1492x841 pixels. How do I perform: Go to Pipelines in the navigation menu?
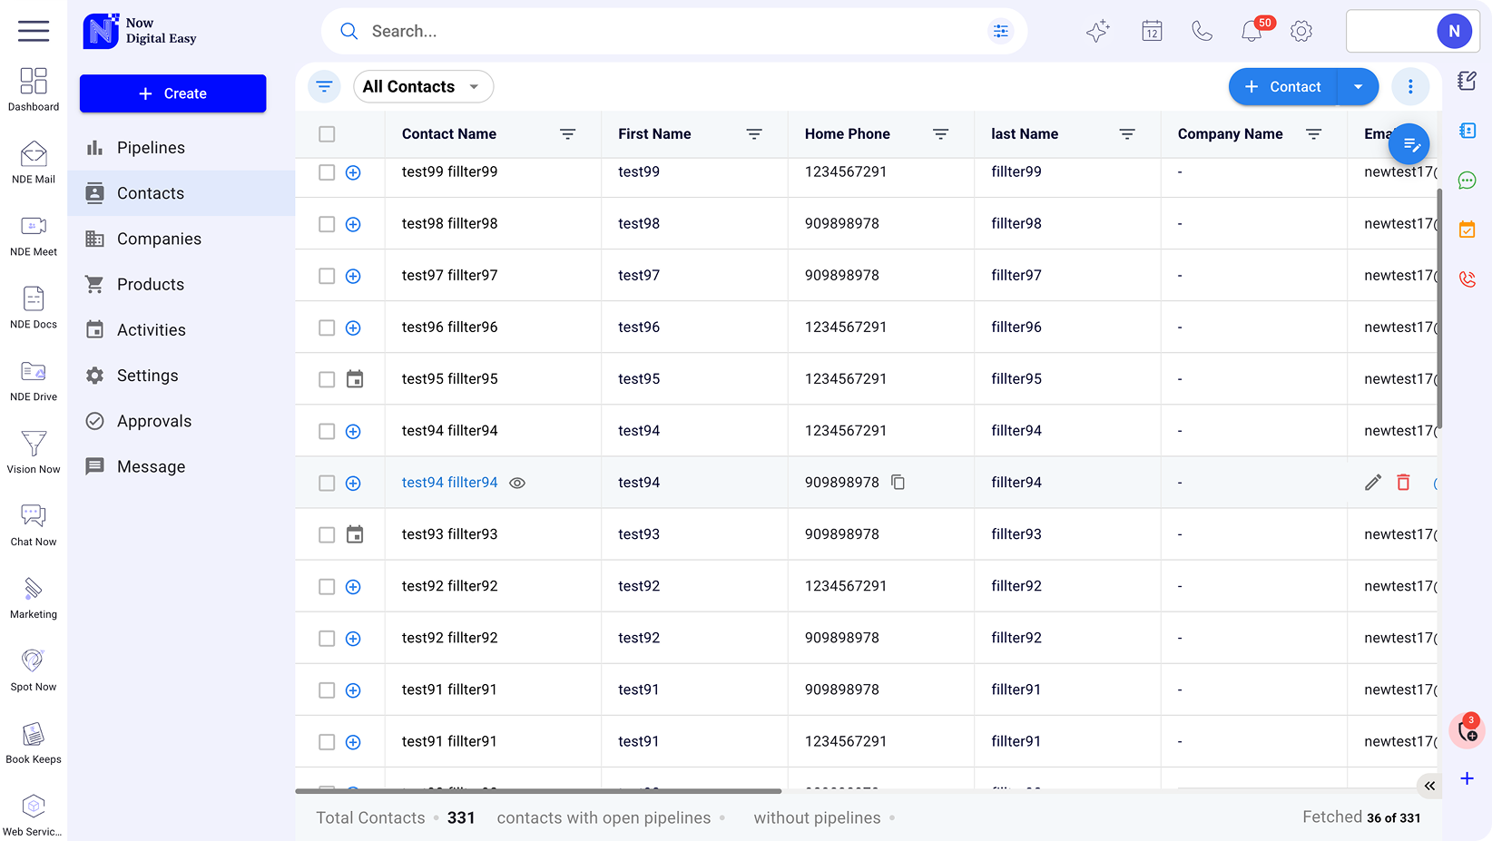tap(151, 148)
